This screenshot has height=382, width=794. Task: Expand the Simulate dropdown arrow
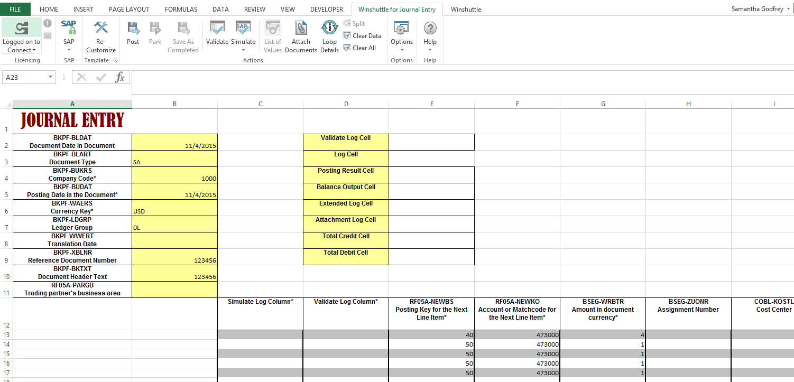coord(243,50)
